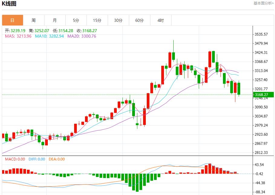Click the MA10 indicator label

[49, 36]
